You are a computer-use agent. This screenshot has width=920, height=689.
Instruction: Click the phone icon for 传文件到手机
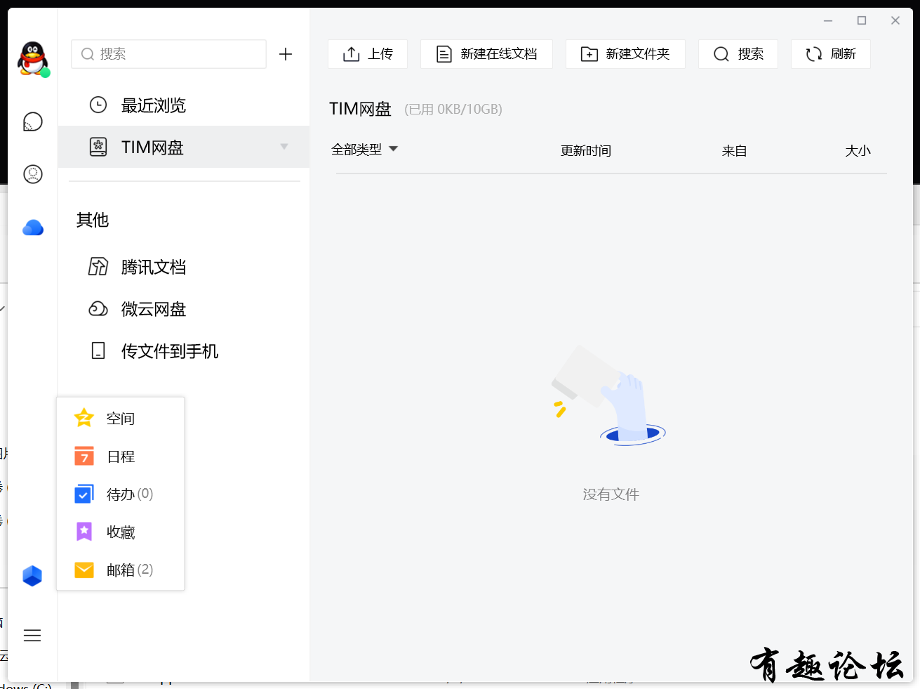coord(98,350)
